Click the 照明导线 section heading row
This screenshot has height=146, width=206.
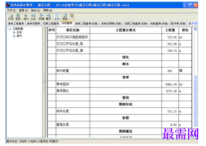tap(126, 104)
